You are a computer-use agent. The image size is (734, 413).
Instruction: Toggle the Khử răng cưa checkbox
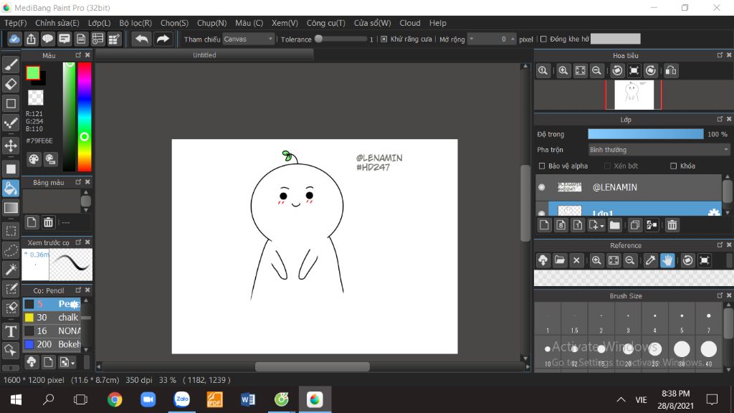384,39
